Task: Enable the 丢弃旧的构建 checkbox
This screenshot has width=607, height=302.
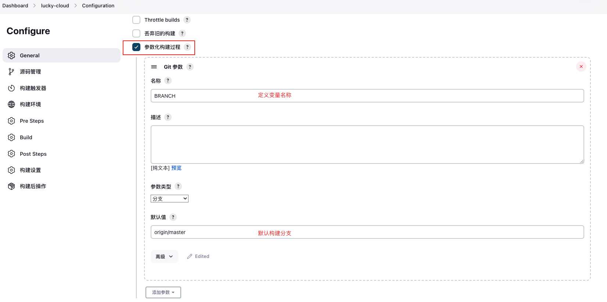Action: [136, 33]
